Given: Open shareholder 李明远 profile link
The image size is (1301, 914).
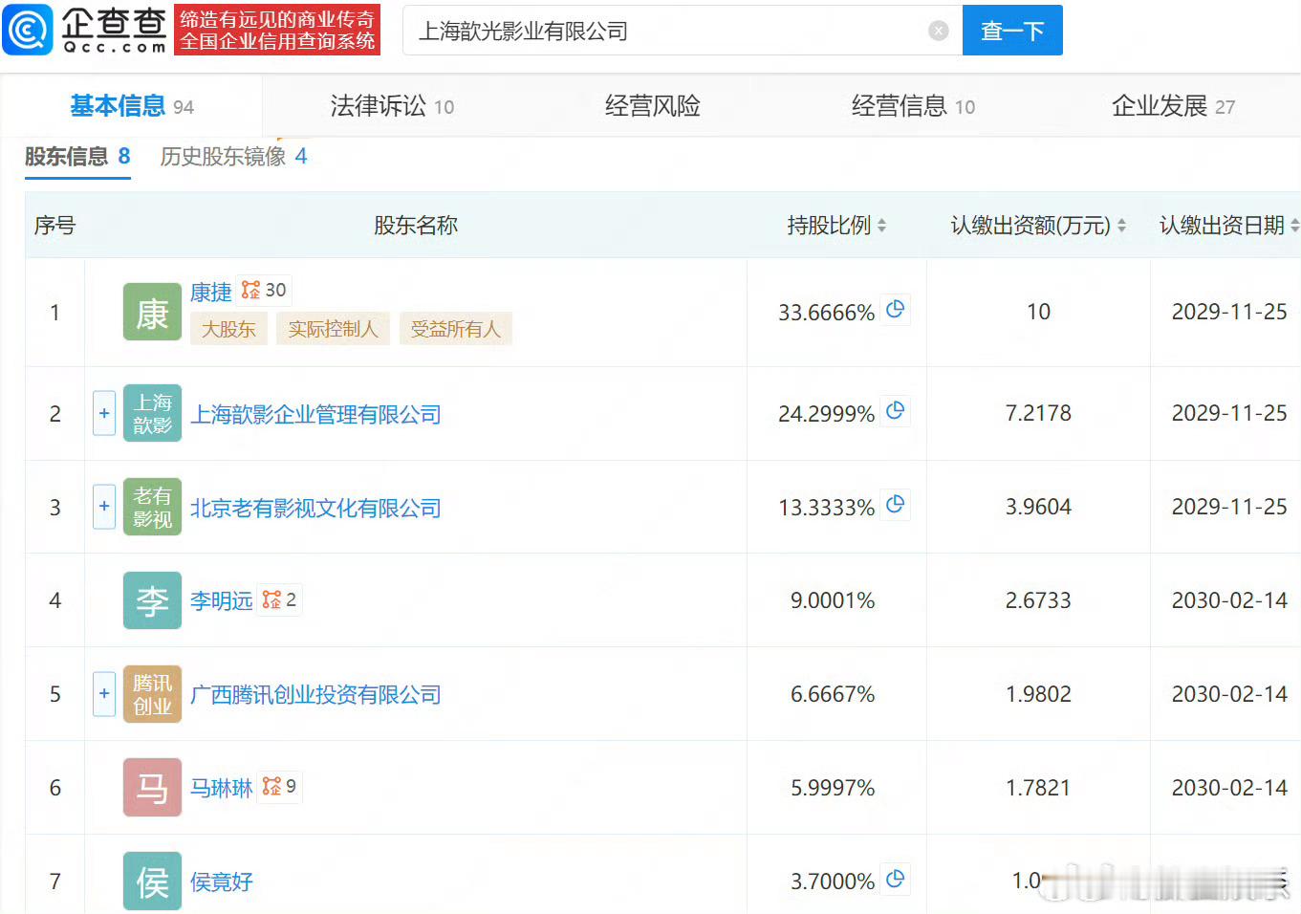Looking at the screenshot, I should pos(222,600).
